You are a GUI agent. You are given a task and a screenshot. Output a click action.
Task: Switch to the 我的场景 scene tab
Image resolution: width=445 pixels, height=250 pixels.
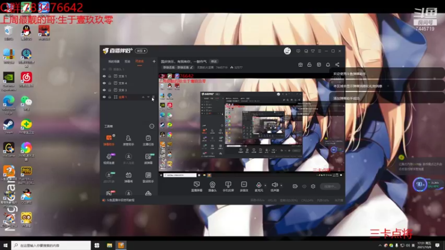(x=114, y=62)
